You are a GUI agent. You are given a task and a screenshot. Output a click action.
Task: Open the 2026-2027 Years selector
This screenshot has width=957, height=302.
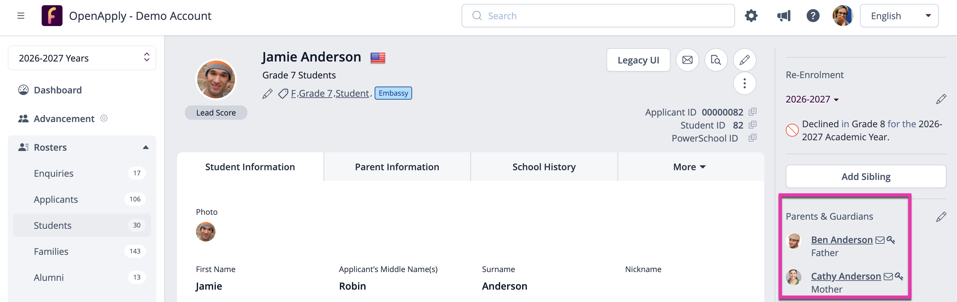82,58
